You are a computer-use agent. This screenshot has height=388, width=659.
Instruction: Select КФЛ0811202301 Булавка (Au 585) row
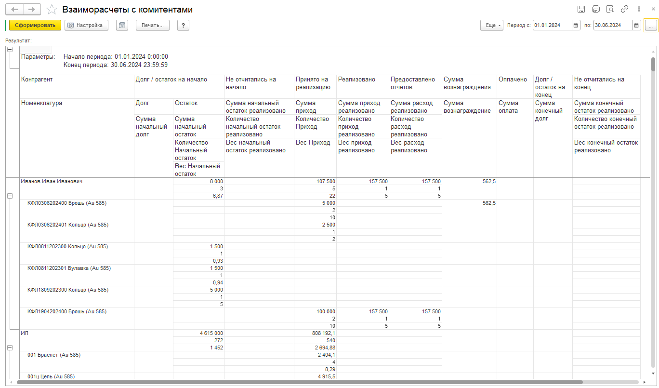[69, 268]
